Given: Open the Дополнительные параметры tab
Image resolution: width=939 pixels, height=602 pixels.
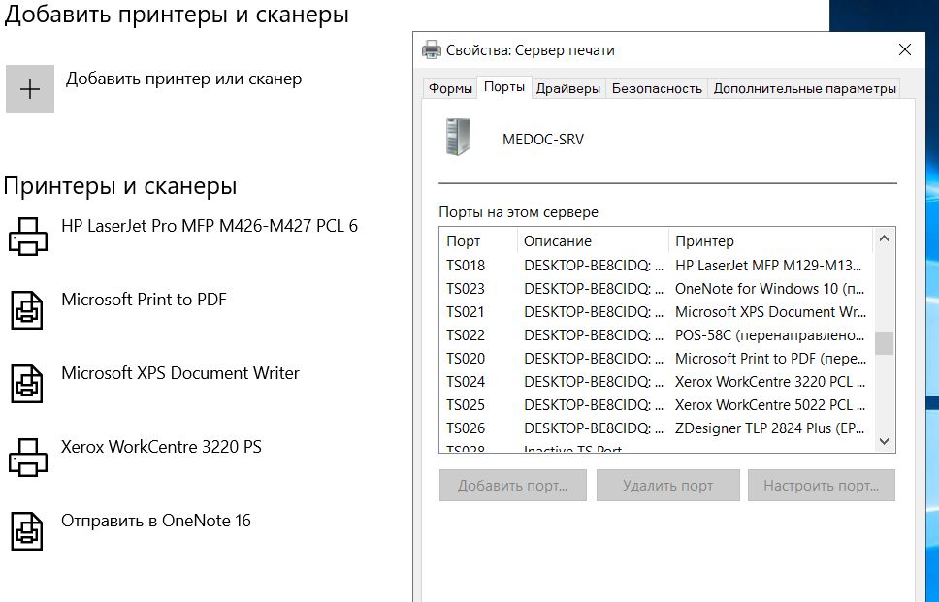Looking at the screenshot, I should click(805, 88).
